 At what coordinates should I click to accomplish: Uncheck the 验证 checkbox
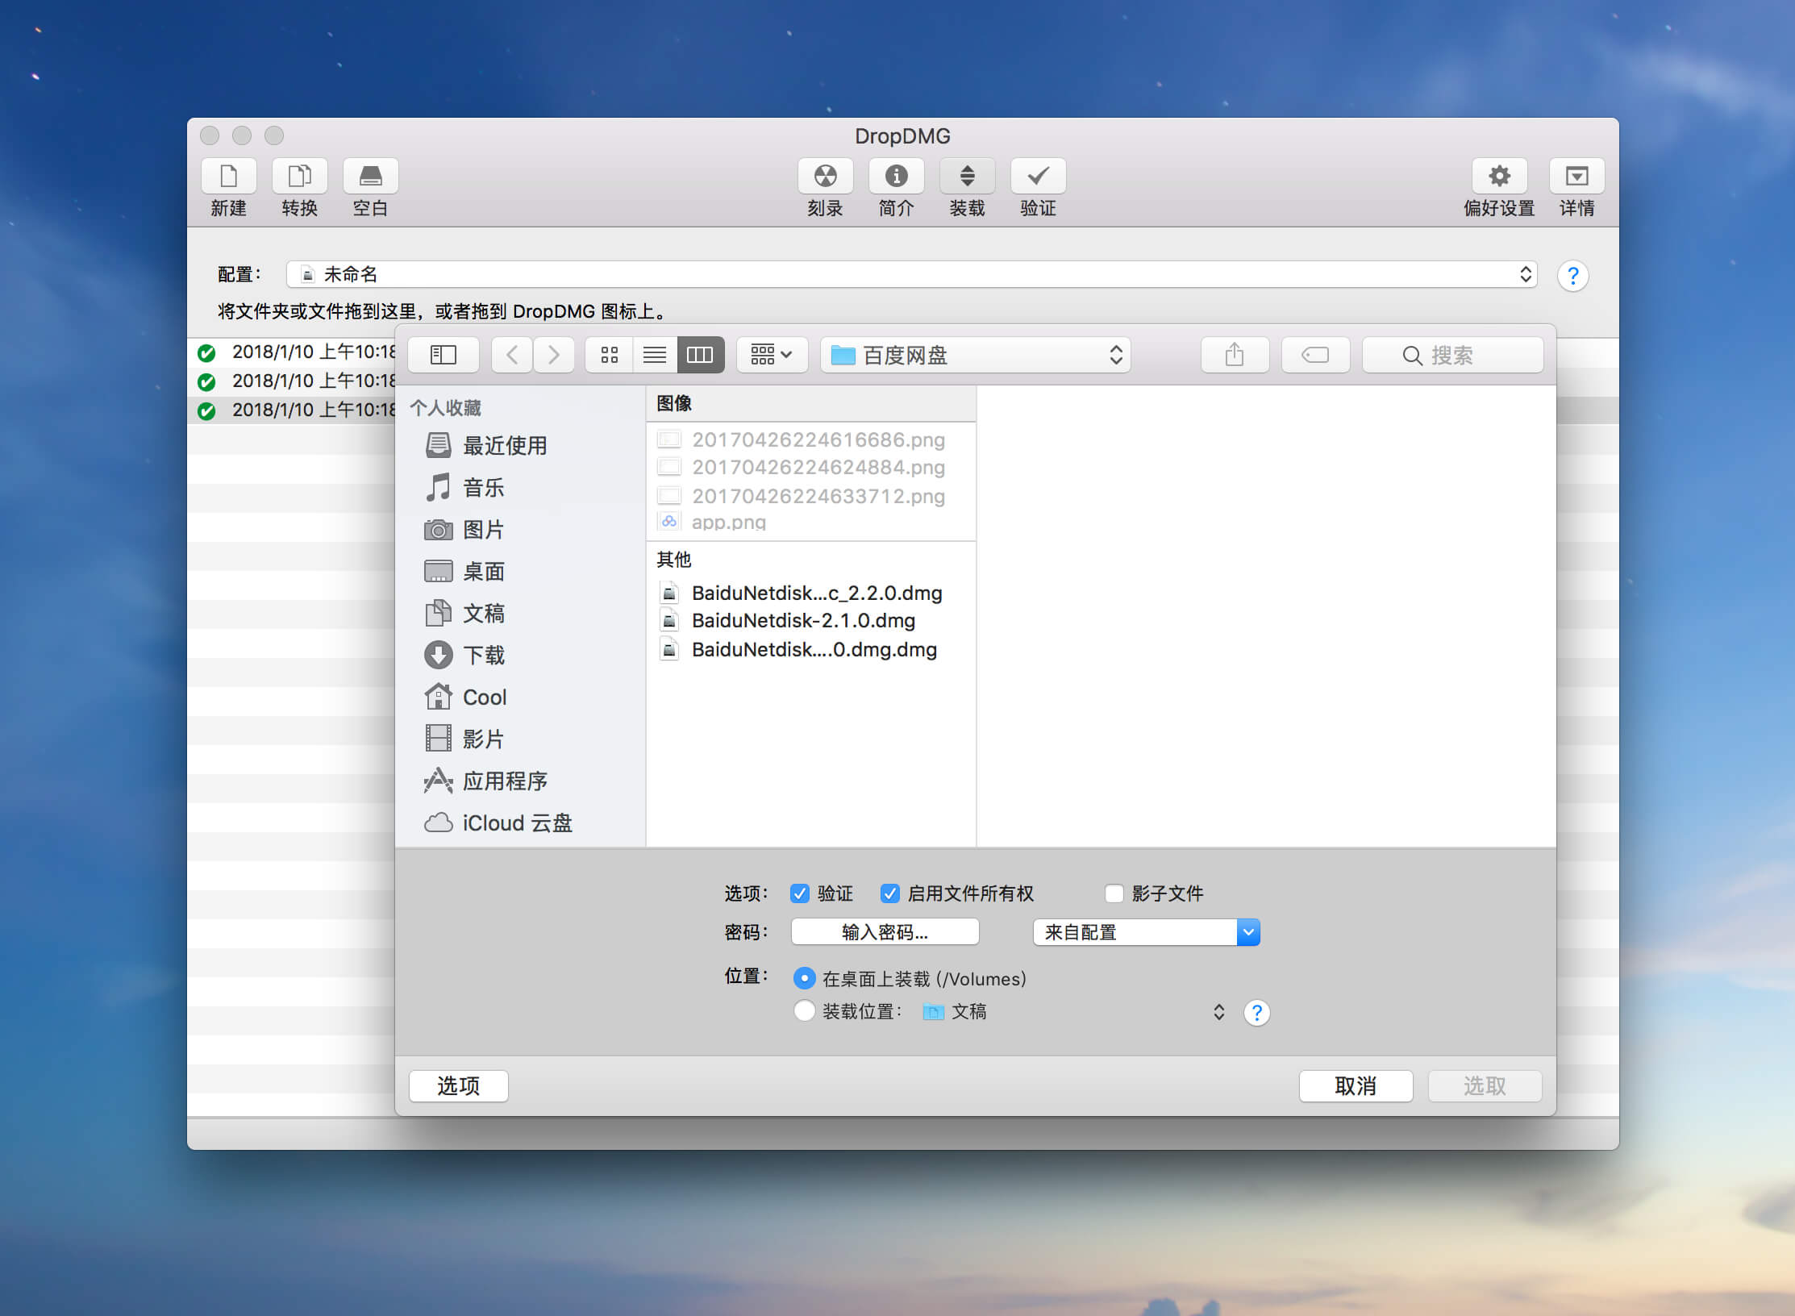point(800,893)
